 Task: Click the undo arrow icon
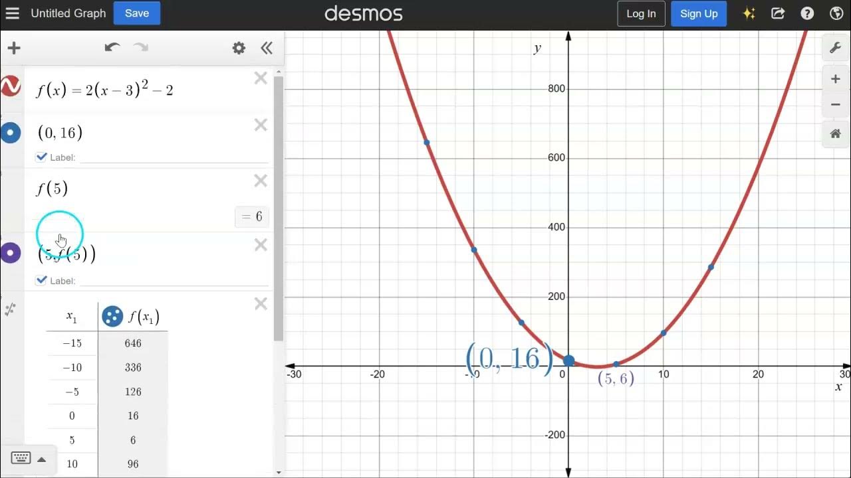(112, 47)
